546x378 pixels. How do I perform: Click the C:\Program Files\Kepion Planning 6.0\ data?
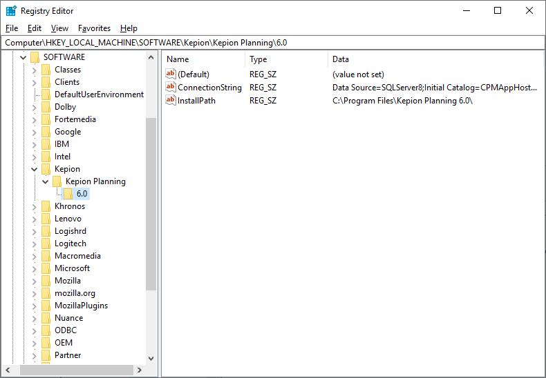[402, 101]
